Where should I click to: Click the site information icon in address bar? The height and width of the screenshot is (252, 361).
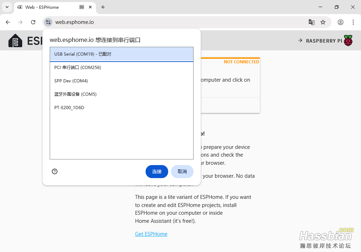48,22
